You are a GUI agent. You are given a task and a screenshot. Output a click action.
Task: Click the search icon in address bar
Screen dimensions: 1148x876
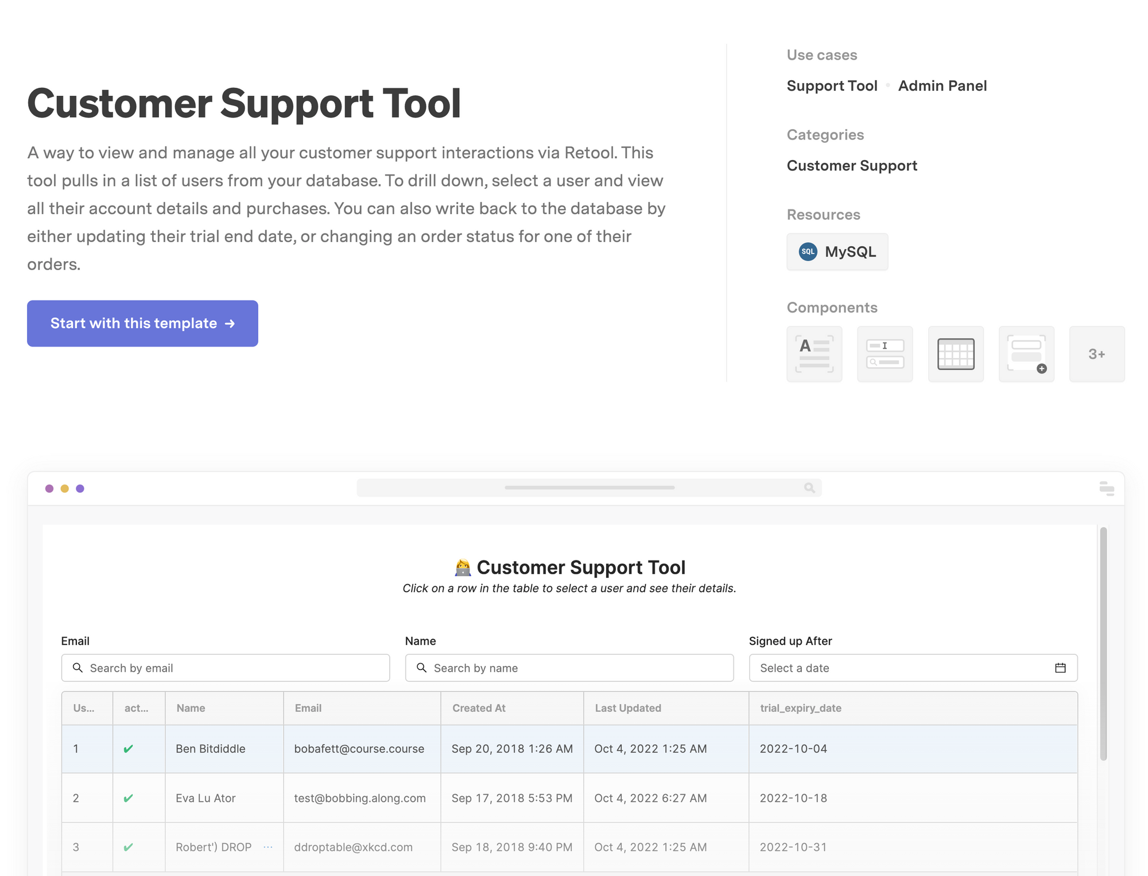(x=809, y=488)
